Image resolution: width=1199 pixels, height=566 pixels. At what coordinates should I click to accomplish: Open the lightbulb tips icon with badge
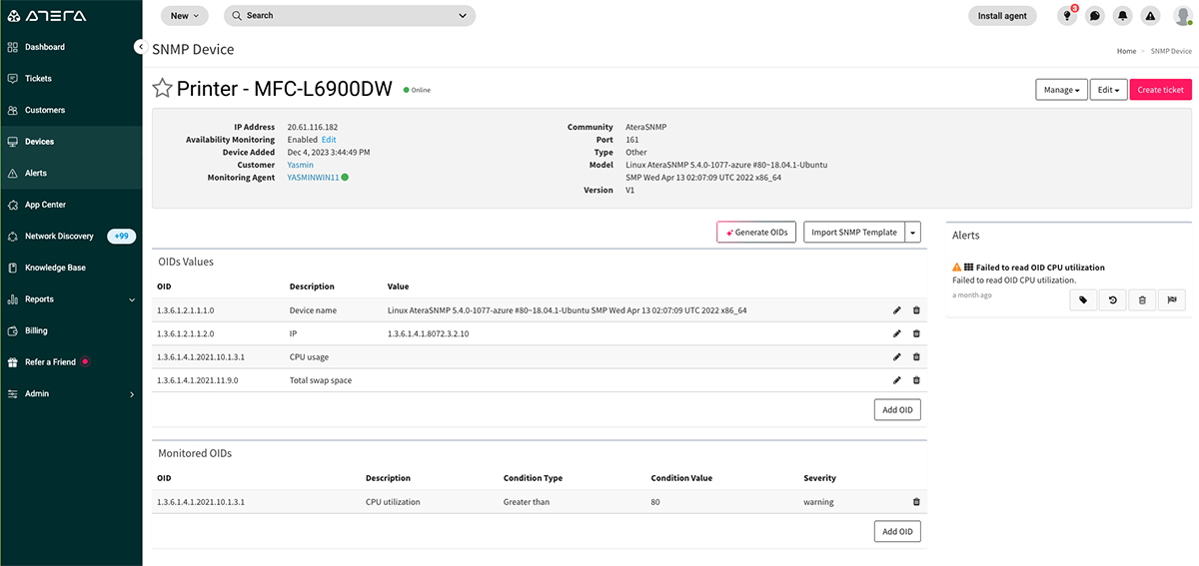(1067, 16)
